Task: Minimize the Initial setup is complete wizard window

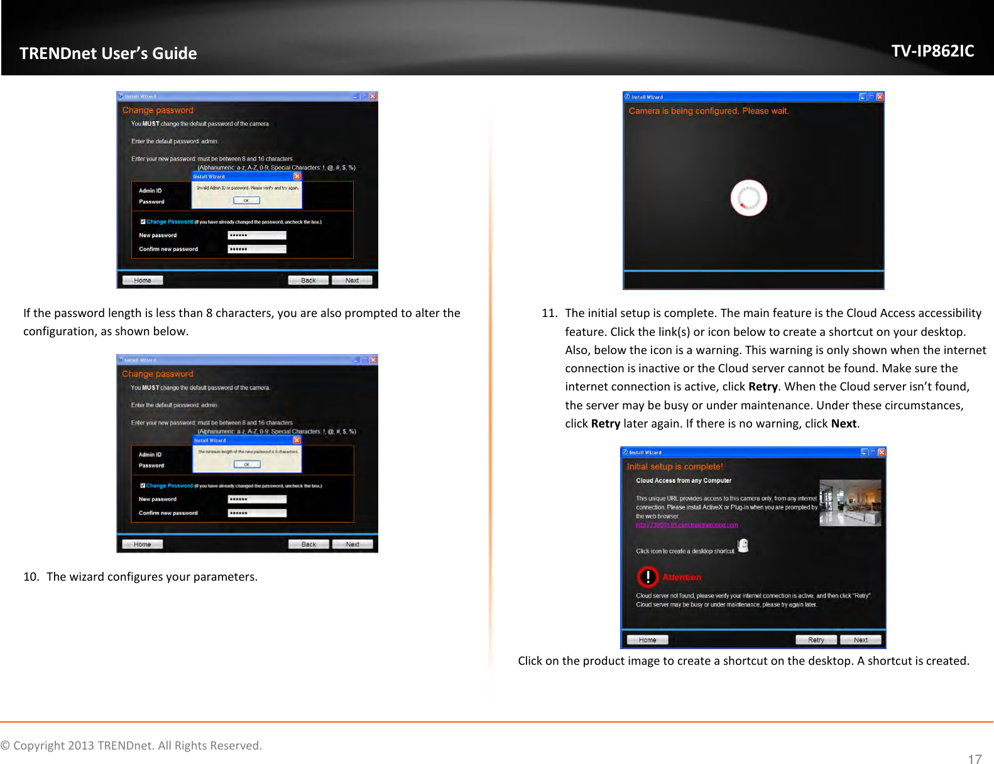Action: (x=865, y=452)
